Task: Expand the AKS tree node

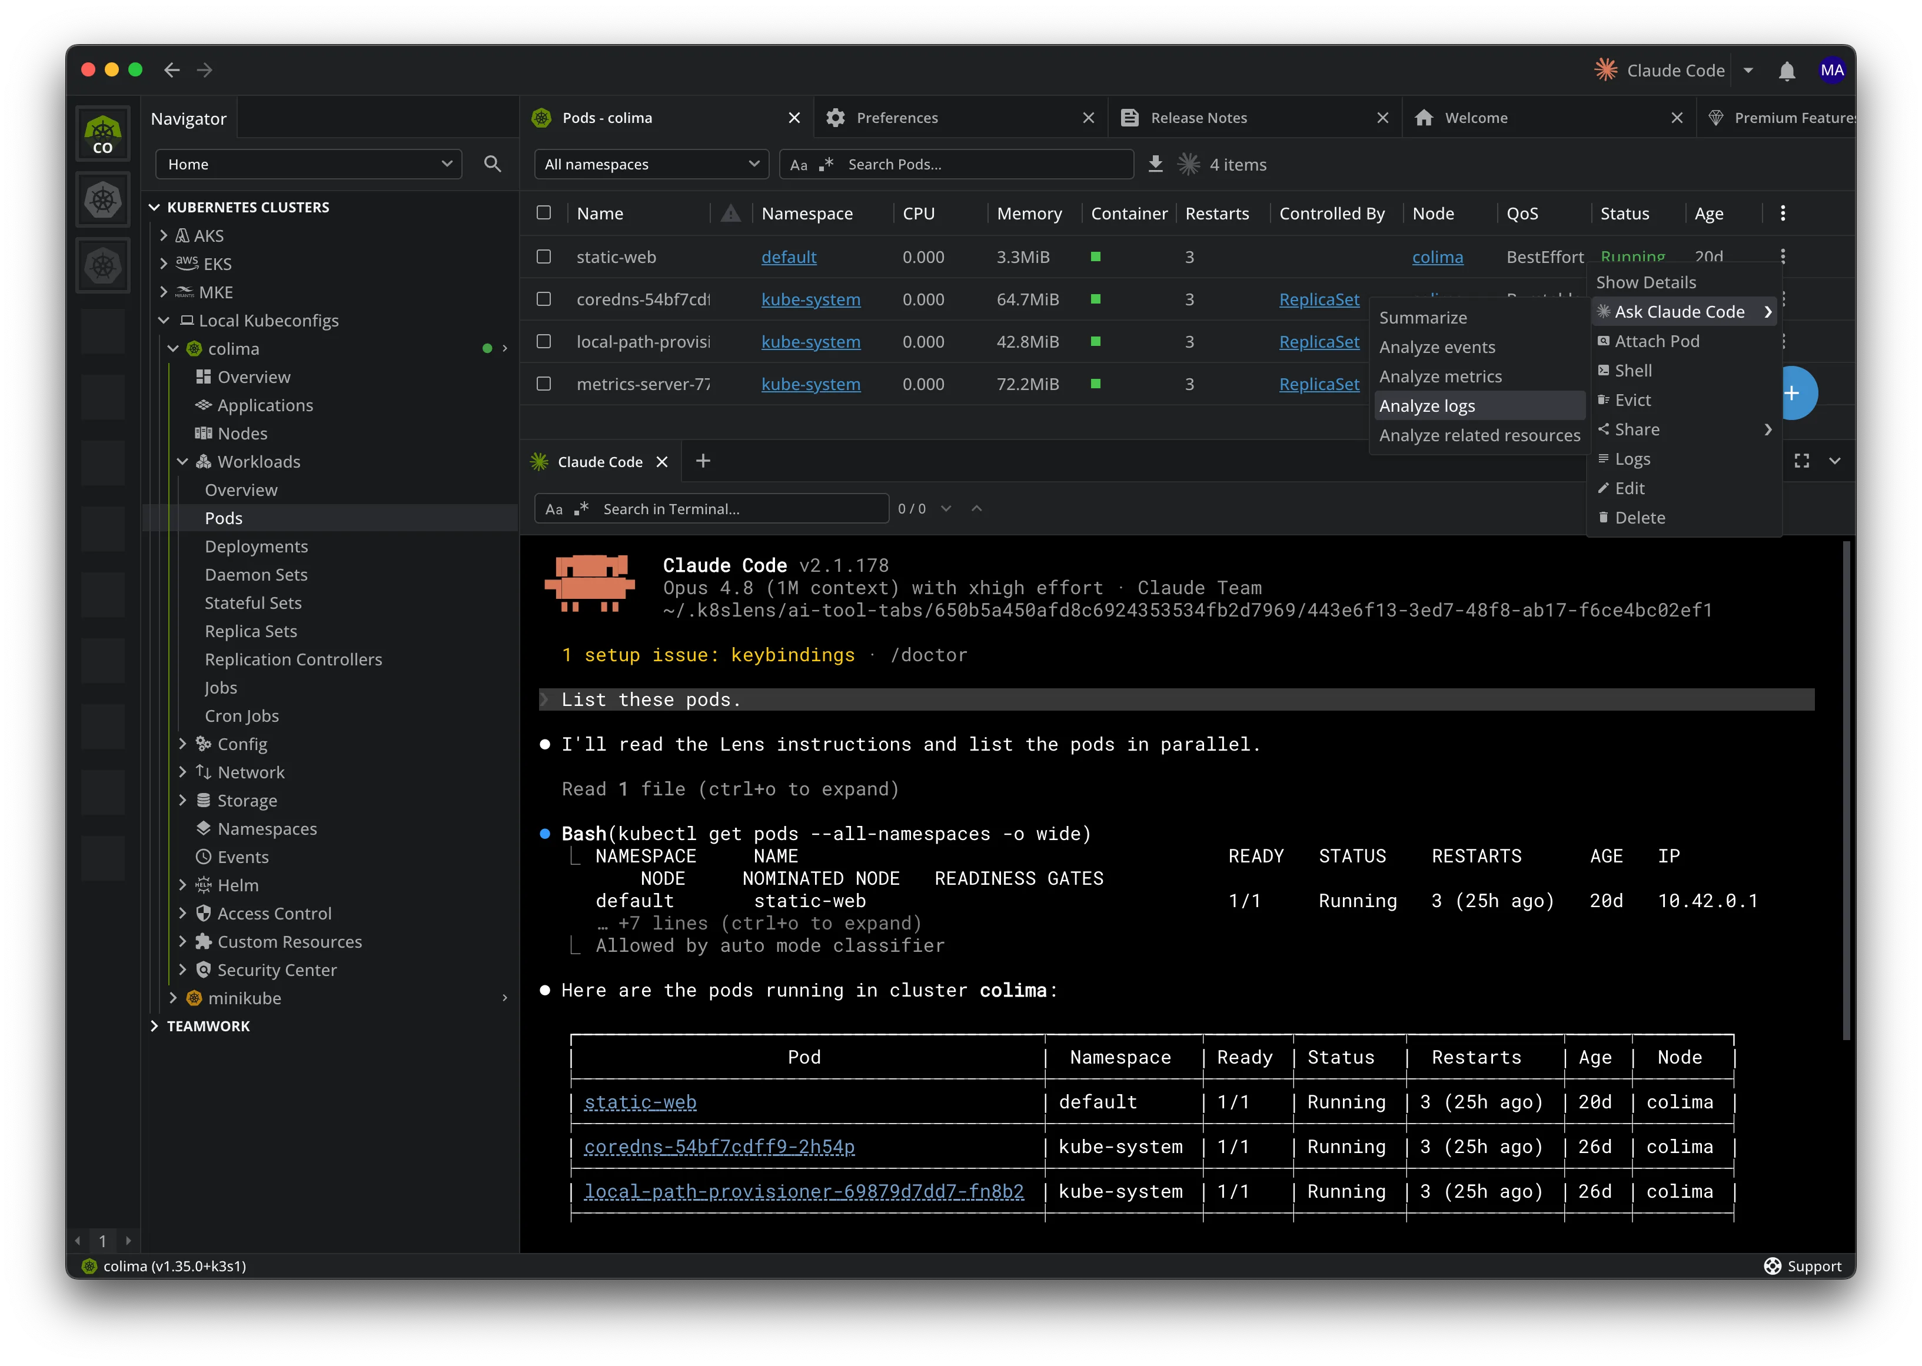Action: [x=164, y=235]
